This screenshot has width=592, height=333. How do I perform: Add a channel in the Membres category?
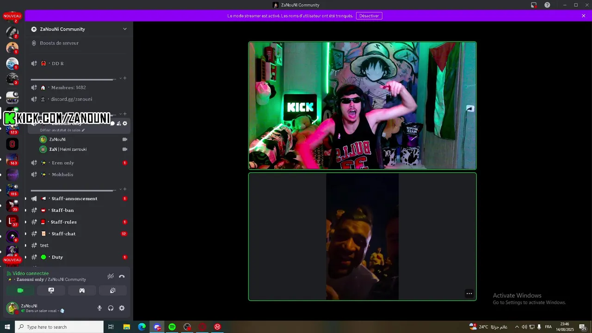(x=125, y=78)
